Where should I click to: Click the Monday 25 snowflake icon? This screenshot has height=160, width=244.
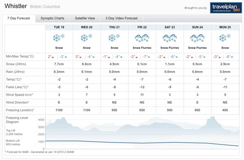click(225, 38)
